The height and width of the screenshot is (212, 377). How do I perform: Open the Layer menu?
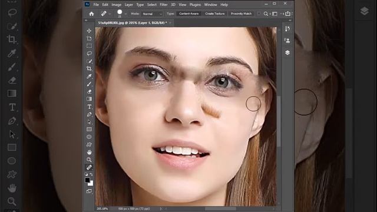(128, 5)
